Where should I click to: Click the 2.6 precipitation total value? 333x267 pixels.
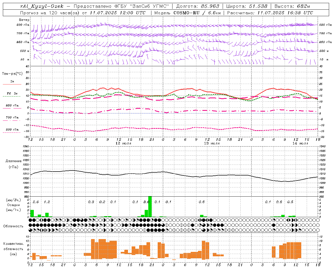tap(36, 202)
